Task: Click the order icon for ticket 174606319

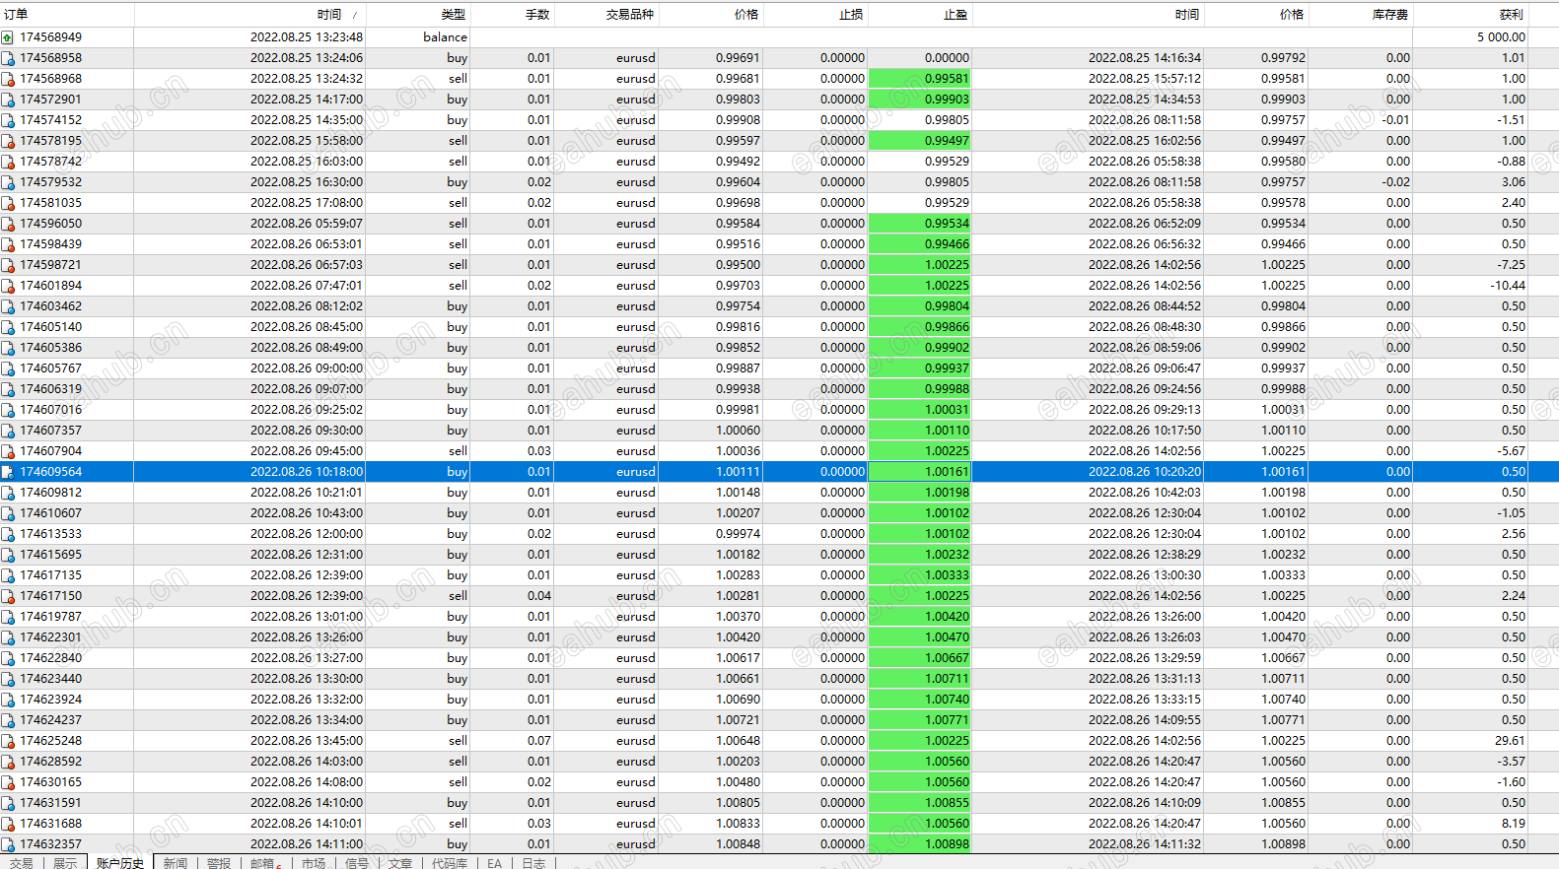Action: [x=7, y=389]
